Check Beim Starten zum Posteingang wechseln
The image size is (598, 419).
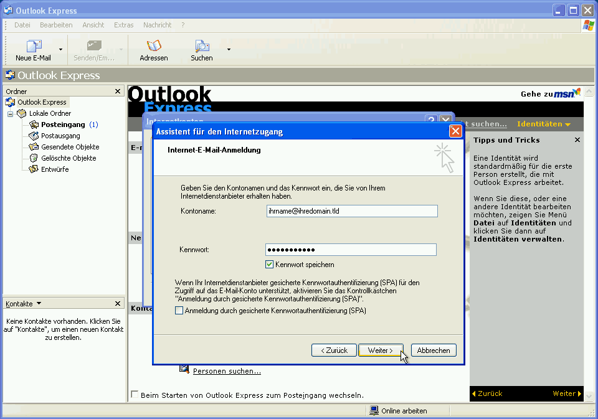tap(134, 394)
